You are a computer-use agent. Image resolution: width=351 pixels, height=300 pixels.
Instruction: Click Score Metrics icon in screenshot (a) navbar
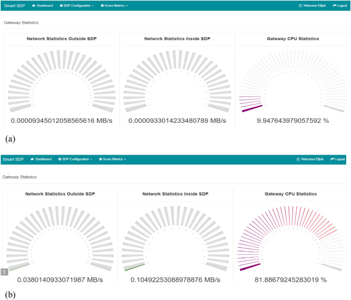pyautogui.click(x=102, y=6)
